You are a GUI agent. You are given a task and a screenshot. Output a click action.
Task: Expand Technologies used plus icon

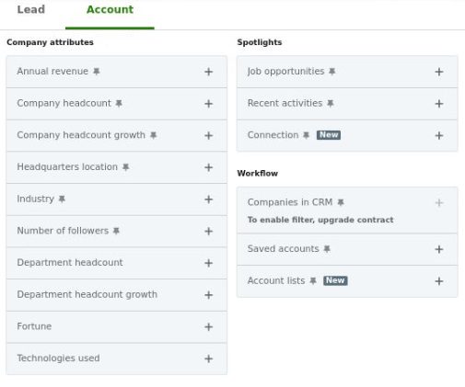tap(209, 359)
